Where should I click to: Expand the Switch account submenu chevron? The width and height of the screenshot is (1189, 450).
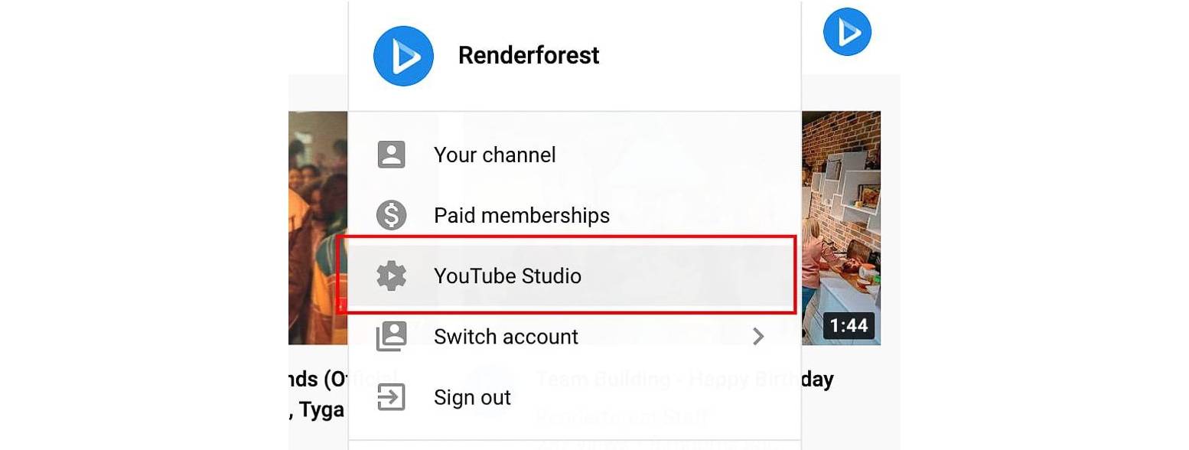pyautogui.click(x=758, y=336)
